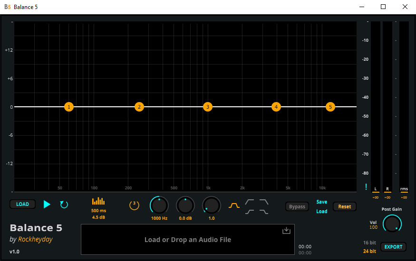
Task: Select the low cut filter shape
Action: point(250,202)
